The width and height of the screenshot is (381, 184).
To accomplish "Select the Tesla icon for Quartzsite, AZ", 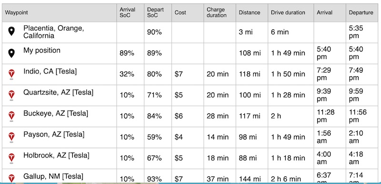I will tap(11, 95).
